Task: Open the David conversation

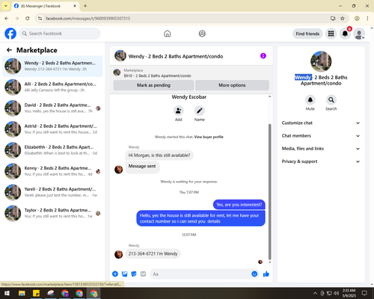Action: 52,108
